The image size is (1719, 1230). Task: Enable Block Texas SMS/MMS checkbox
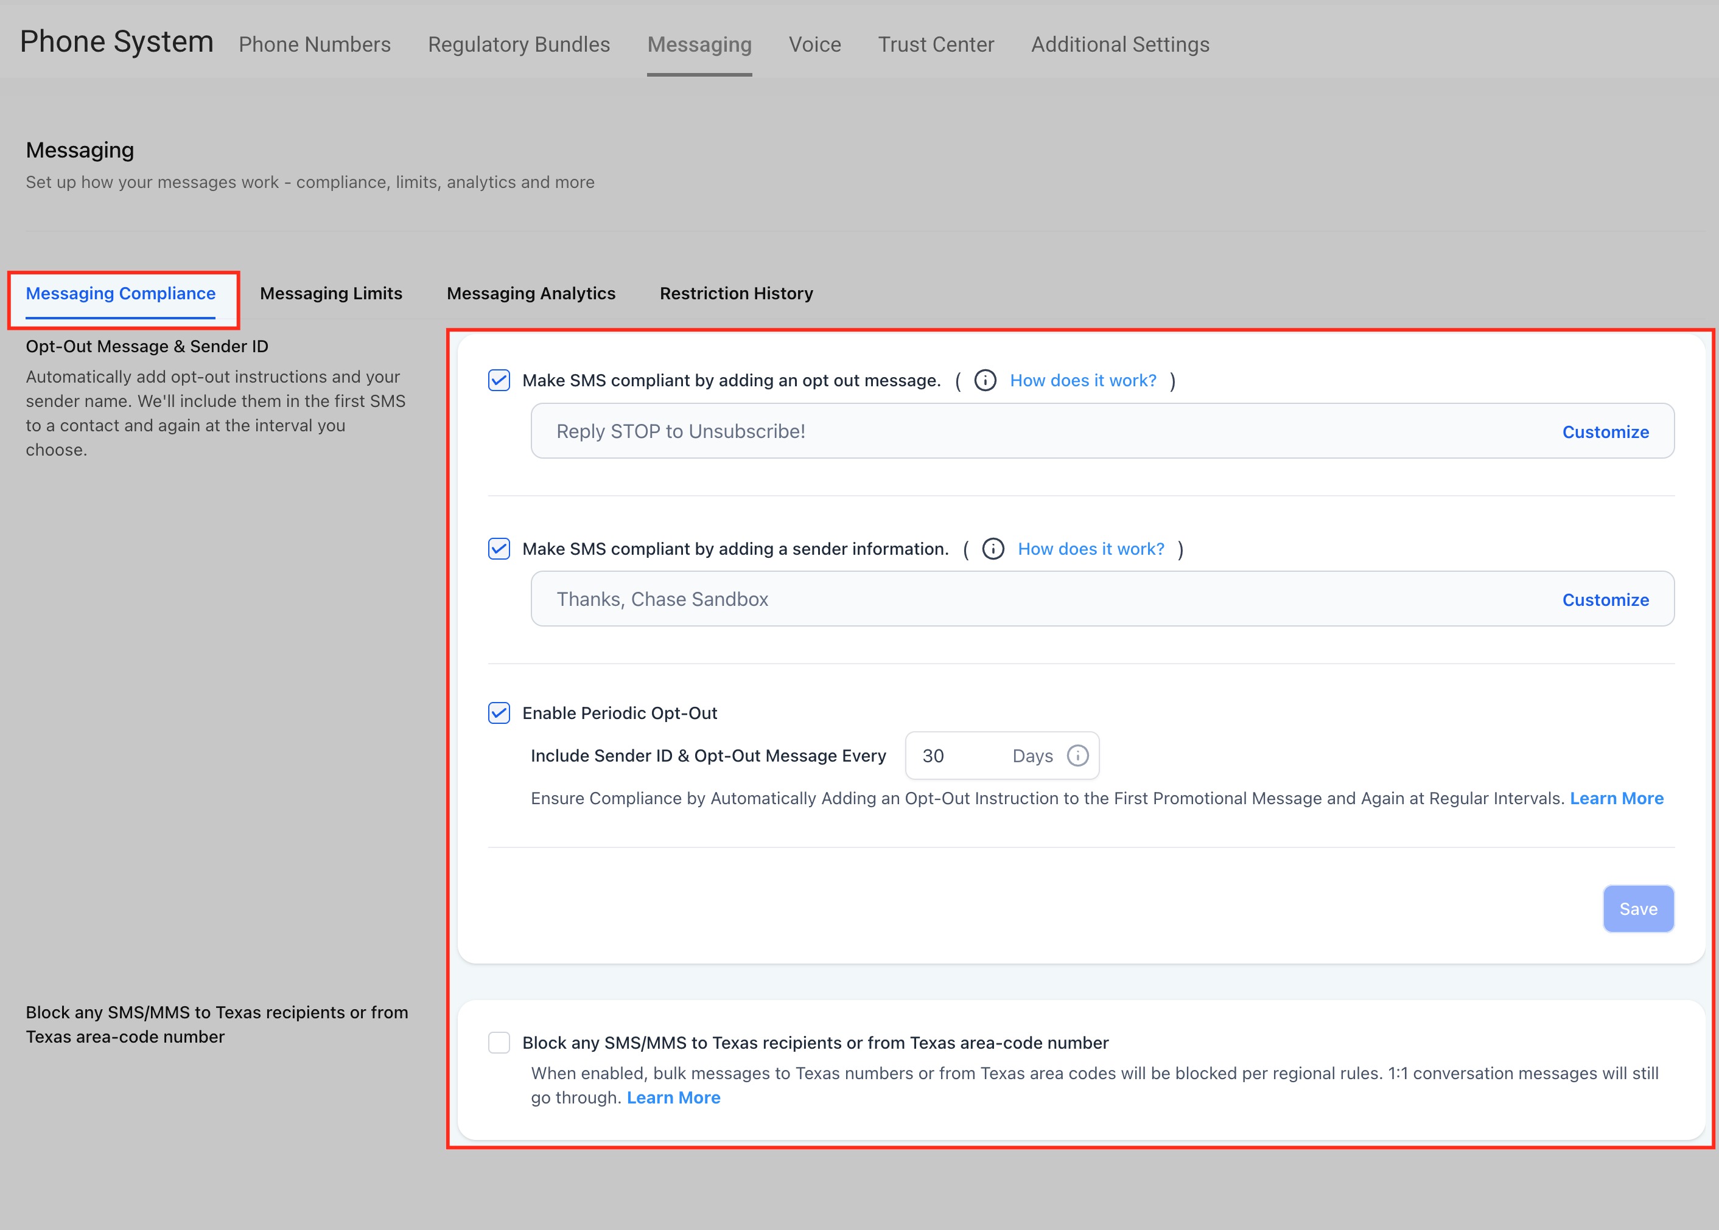pyautogui.click(x=499, y=1042)
